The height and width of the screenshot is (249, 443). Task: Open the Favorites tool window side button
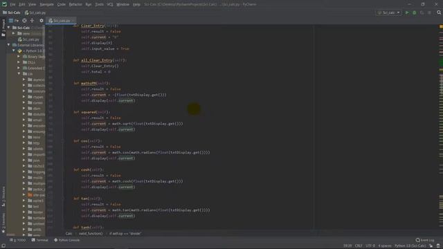click(3, 223)
